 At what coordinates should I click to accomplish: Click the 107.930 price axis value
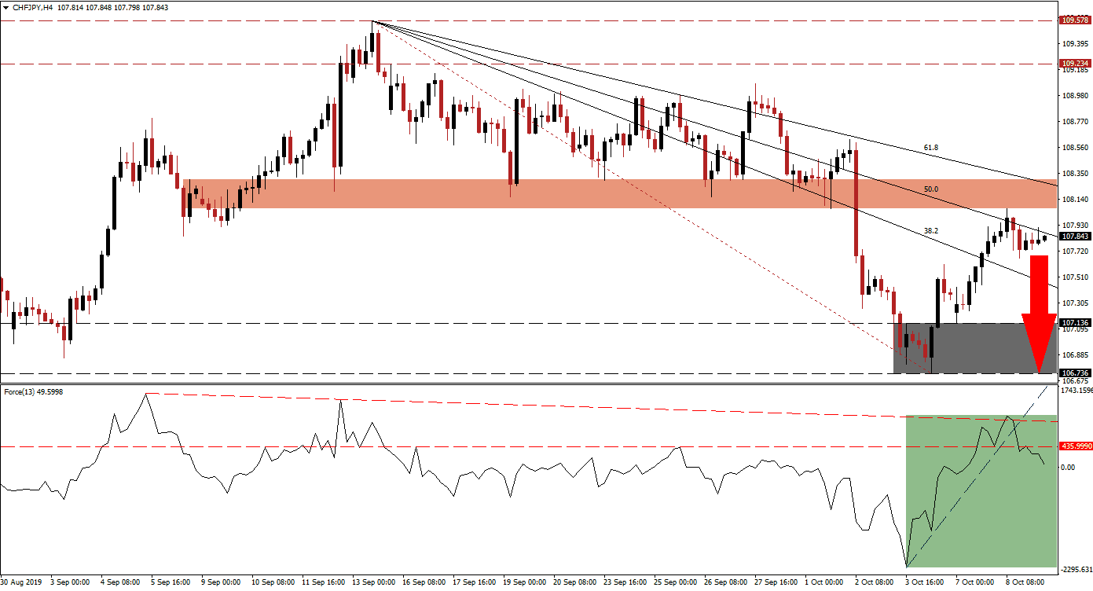click(1075, 226)
